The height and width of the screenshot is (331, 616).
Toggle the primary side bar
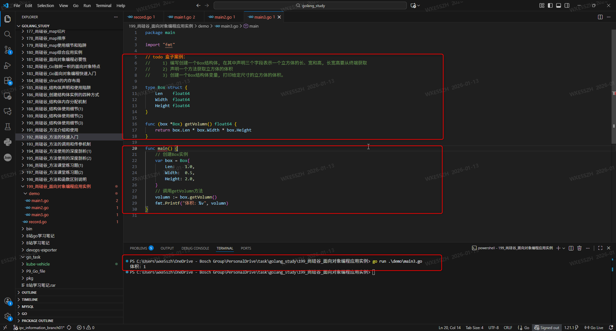click(x=550, y=5)
